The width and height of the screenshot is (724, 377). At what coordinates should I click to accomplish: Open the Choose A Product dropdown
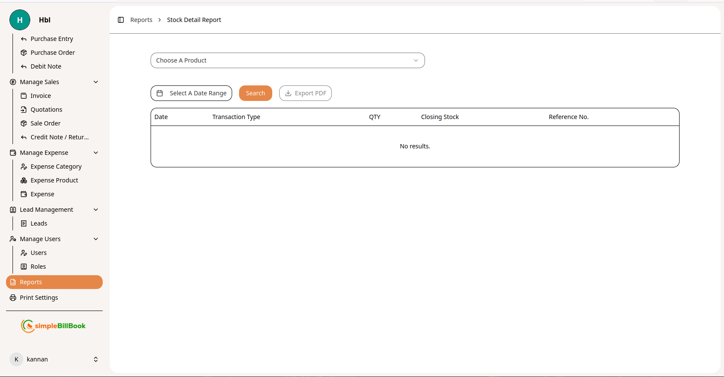click(287, 60)
